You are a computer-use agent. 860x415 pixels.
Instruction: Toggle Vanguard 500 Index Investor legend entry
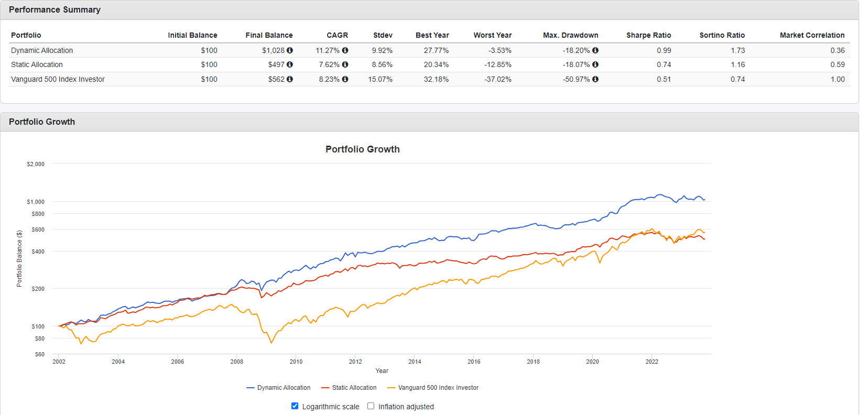click(433, 388)
